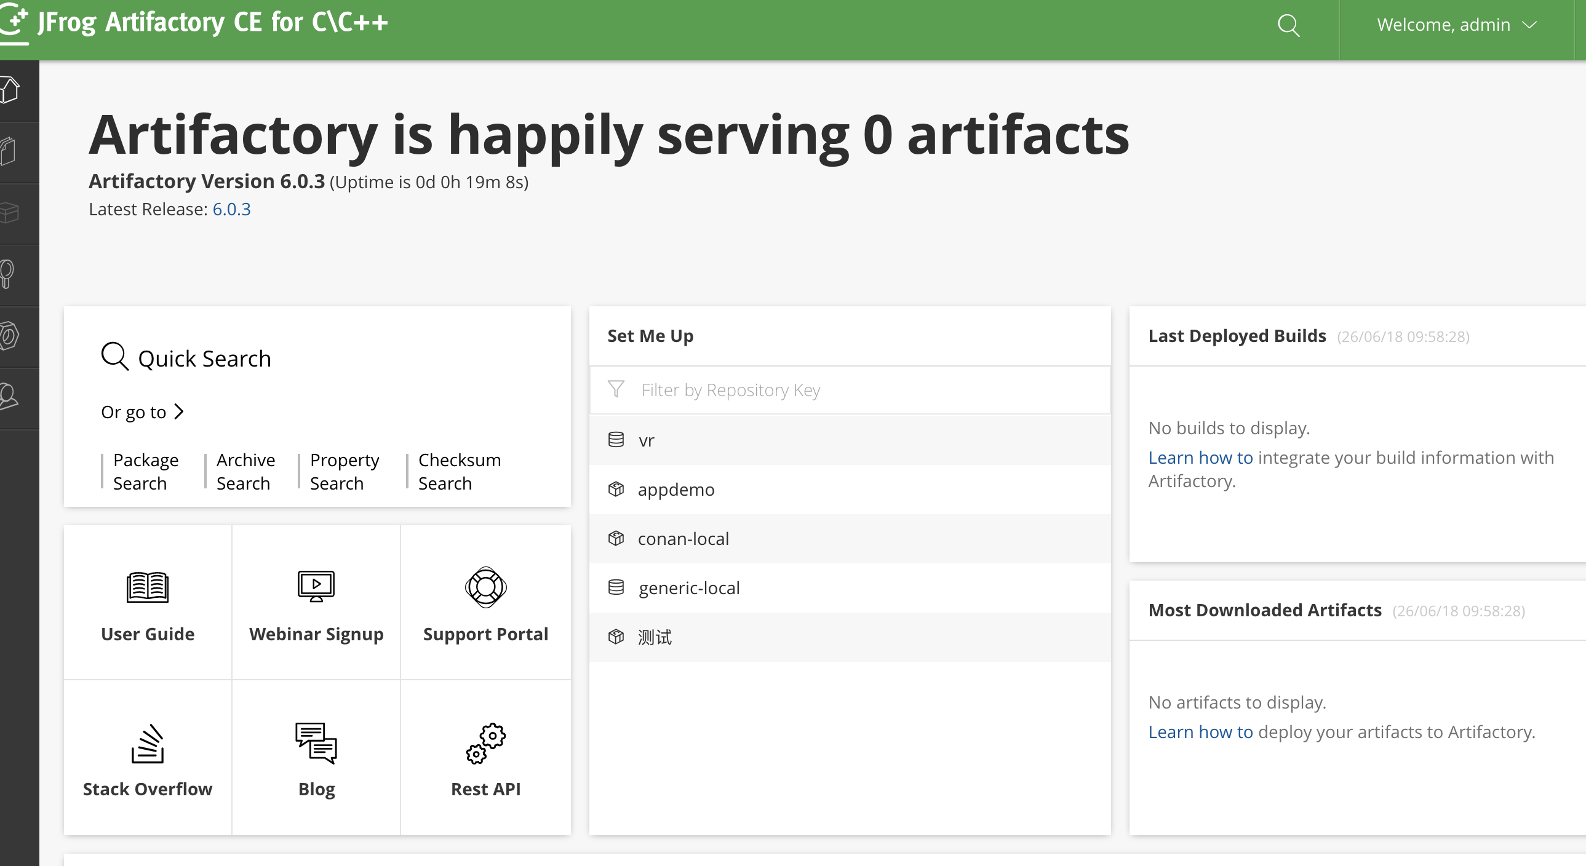Open Builds from the sidebar nut icon
Image resolution: width=1586 pixels, height=866 pixels.
click(10, 336)
